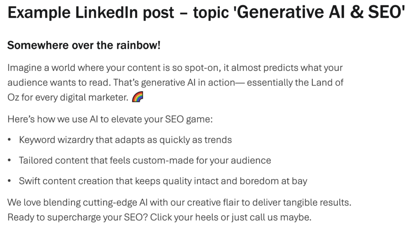Viewport: 416px width, 232px height.
Task: Click the rainbow emoji after 'digital marketer.'
Action: (x=139, y=98)
